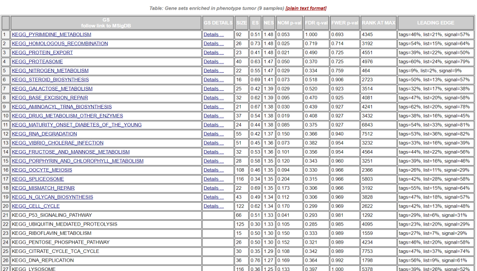Open Details for KEGG_DRUG_METABOLISM_OTHER_ENZYMES row
Viewport: 477px width, 271px height.
coord(214,116)
